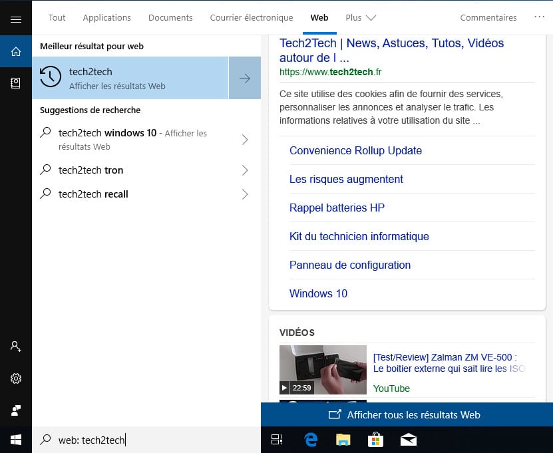Open the Kit du technicien informatique link
553x453 pixels.
(x=359, y=236)
